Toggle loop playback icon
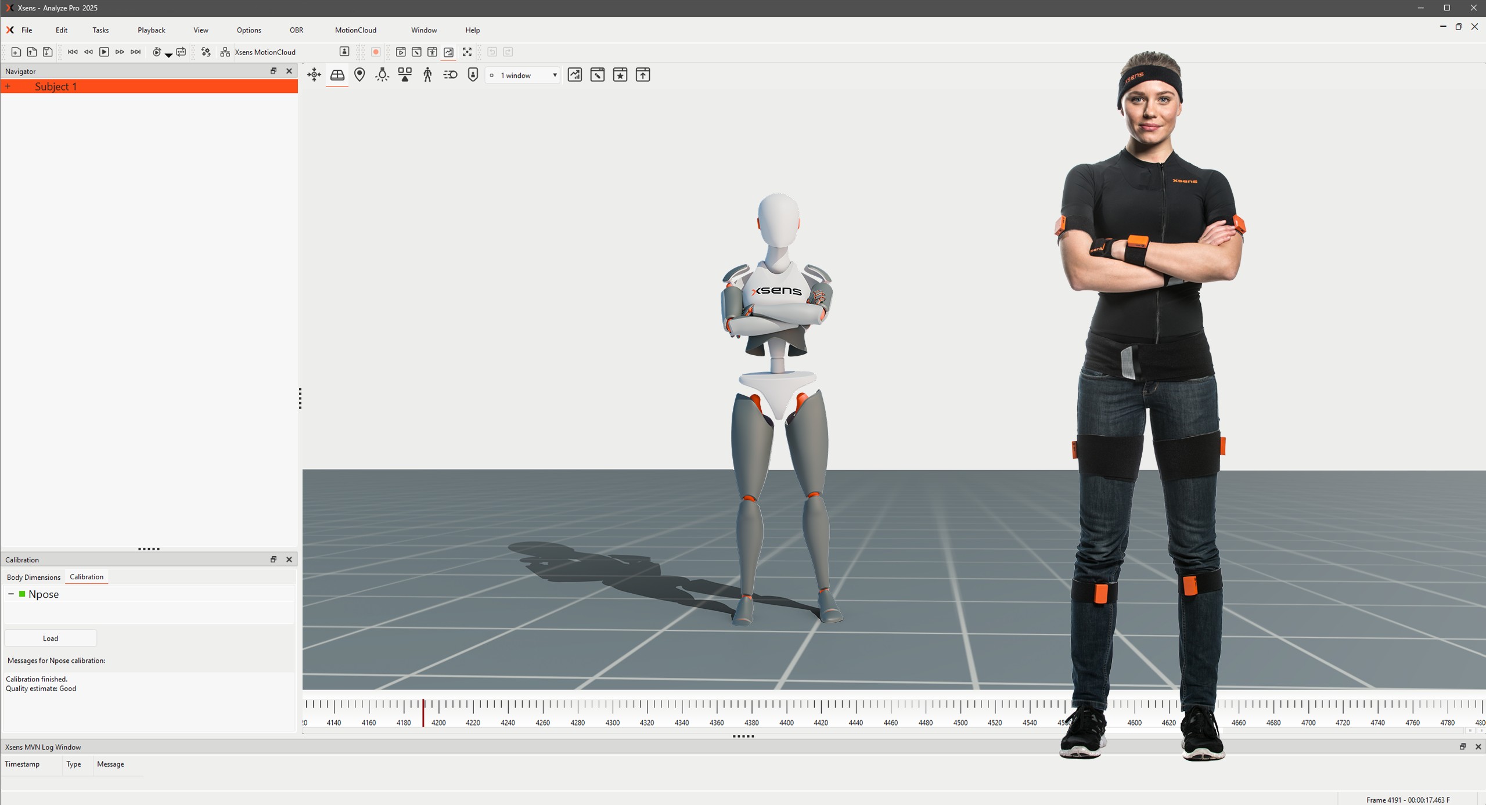This screenshot has height=805, width=1486. pyautogui.click(x=181, y=52)
